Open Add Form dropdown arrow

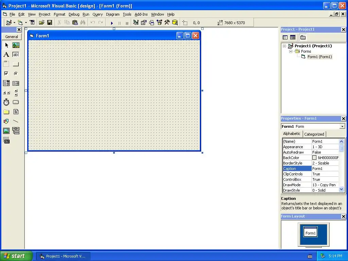(26, 22)
